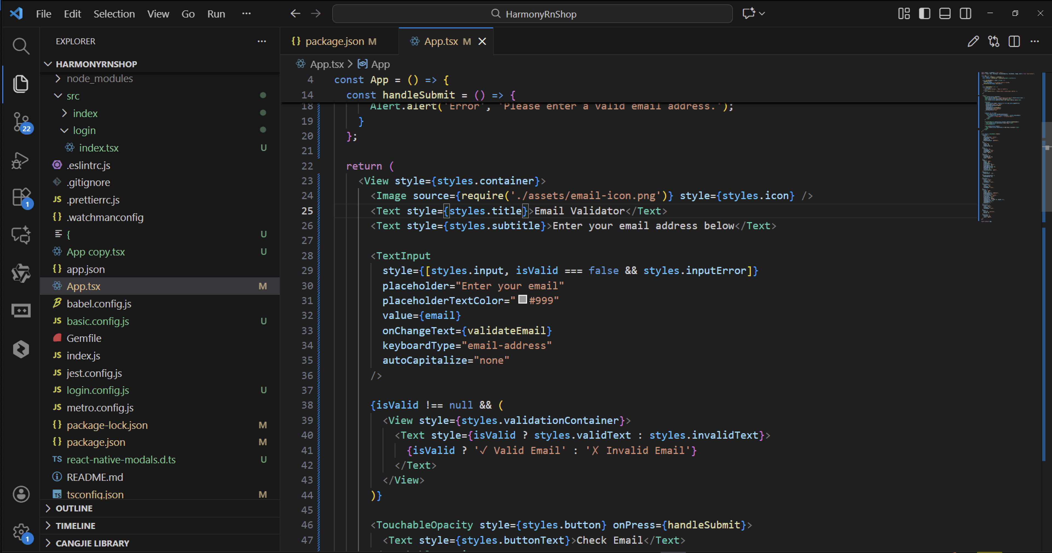Click the Split Editor Right icon
1052x553 pixels.
[x=1014, y=41]
